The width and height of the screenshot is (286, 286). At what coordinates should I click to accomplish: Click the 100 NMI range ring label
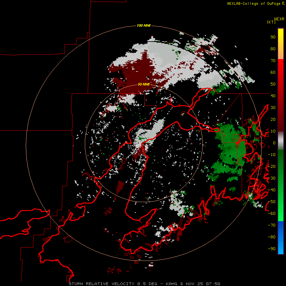click(144, 25)
